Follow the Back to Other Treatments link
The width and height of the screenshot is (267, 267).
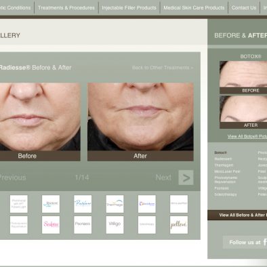click(x=163, y=68)
